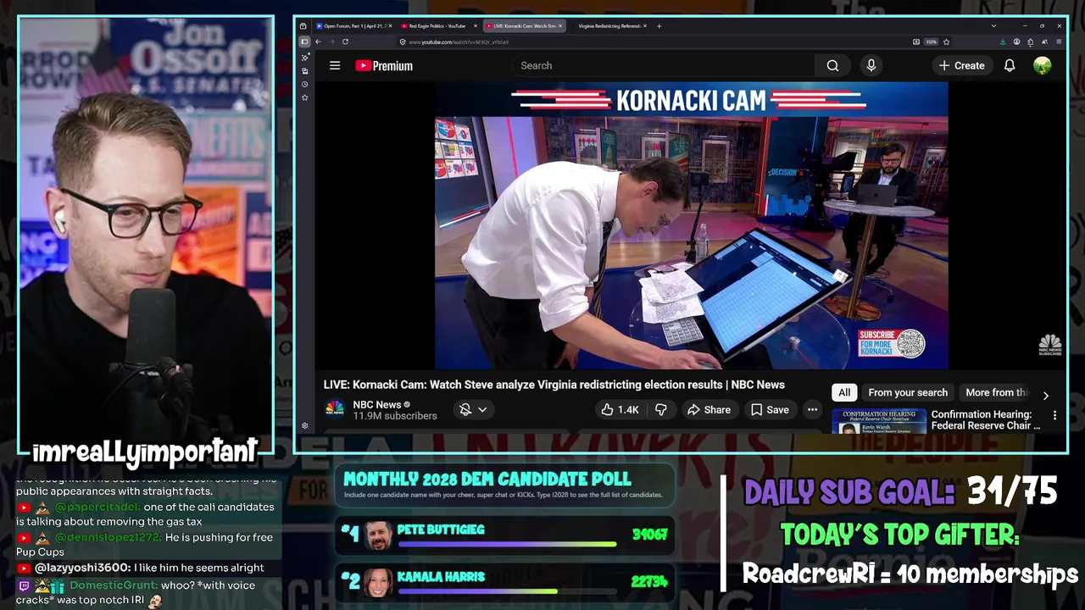Open browser downloads icon

click(x=1003, y=42)
